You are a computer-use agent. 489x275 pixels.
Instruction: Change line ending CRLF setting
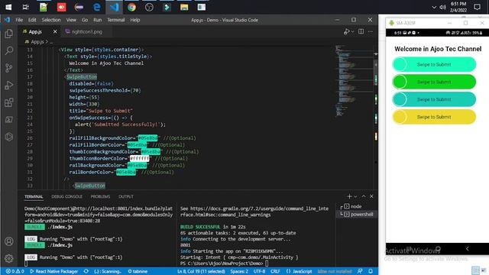(x=275, y=271)
